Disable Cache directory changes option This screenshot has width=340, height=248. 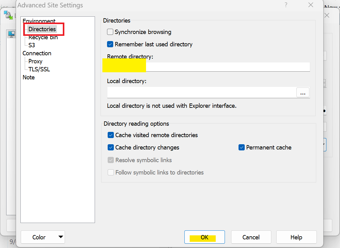(x=111, y=147)
